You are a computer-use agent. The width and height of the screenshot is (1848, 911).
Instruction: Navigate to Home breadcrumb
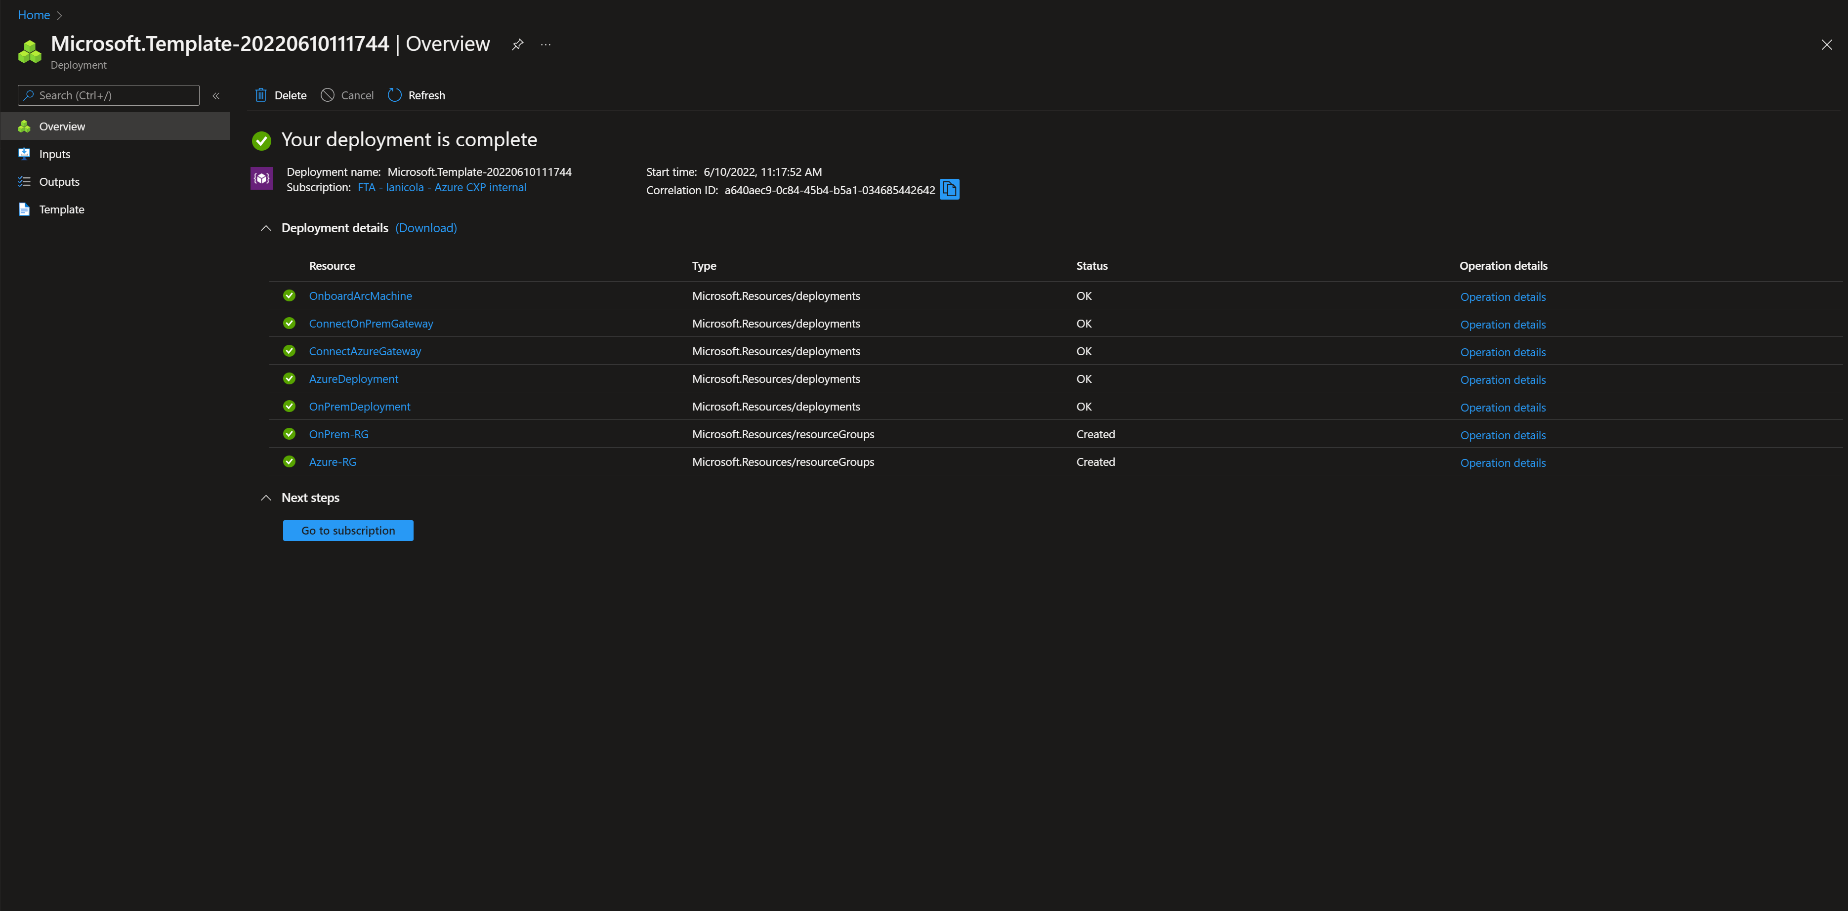pyautogui.click(x=34, y=15)
